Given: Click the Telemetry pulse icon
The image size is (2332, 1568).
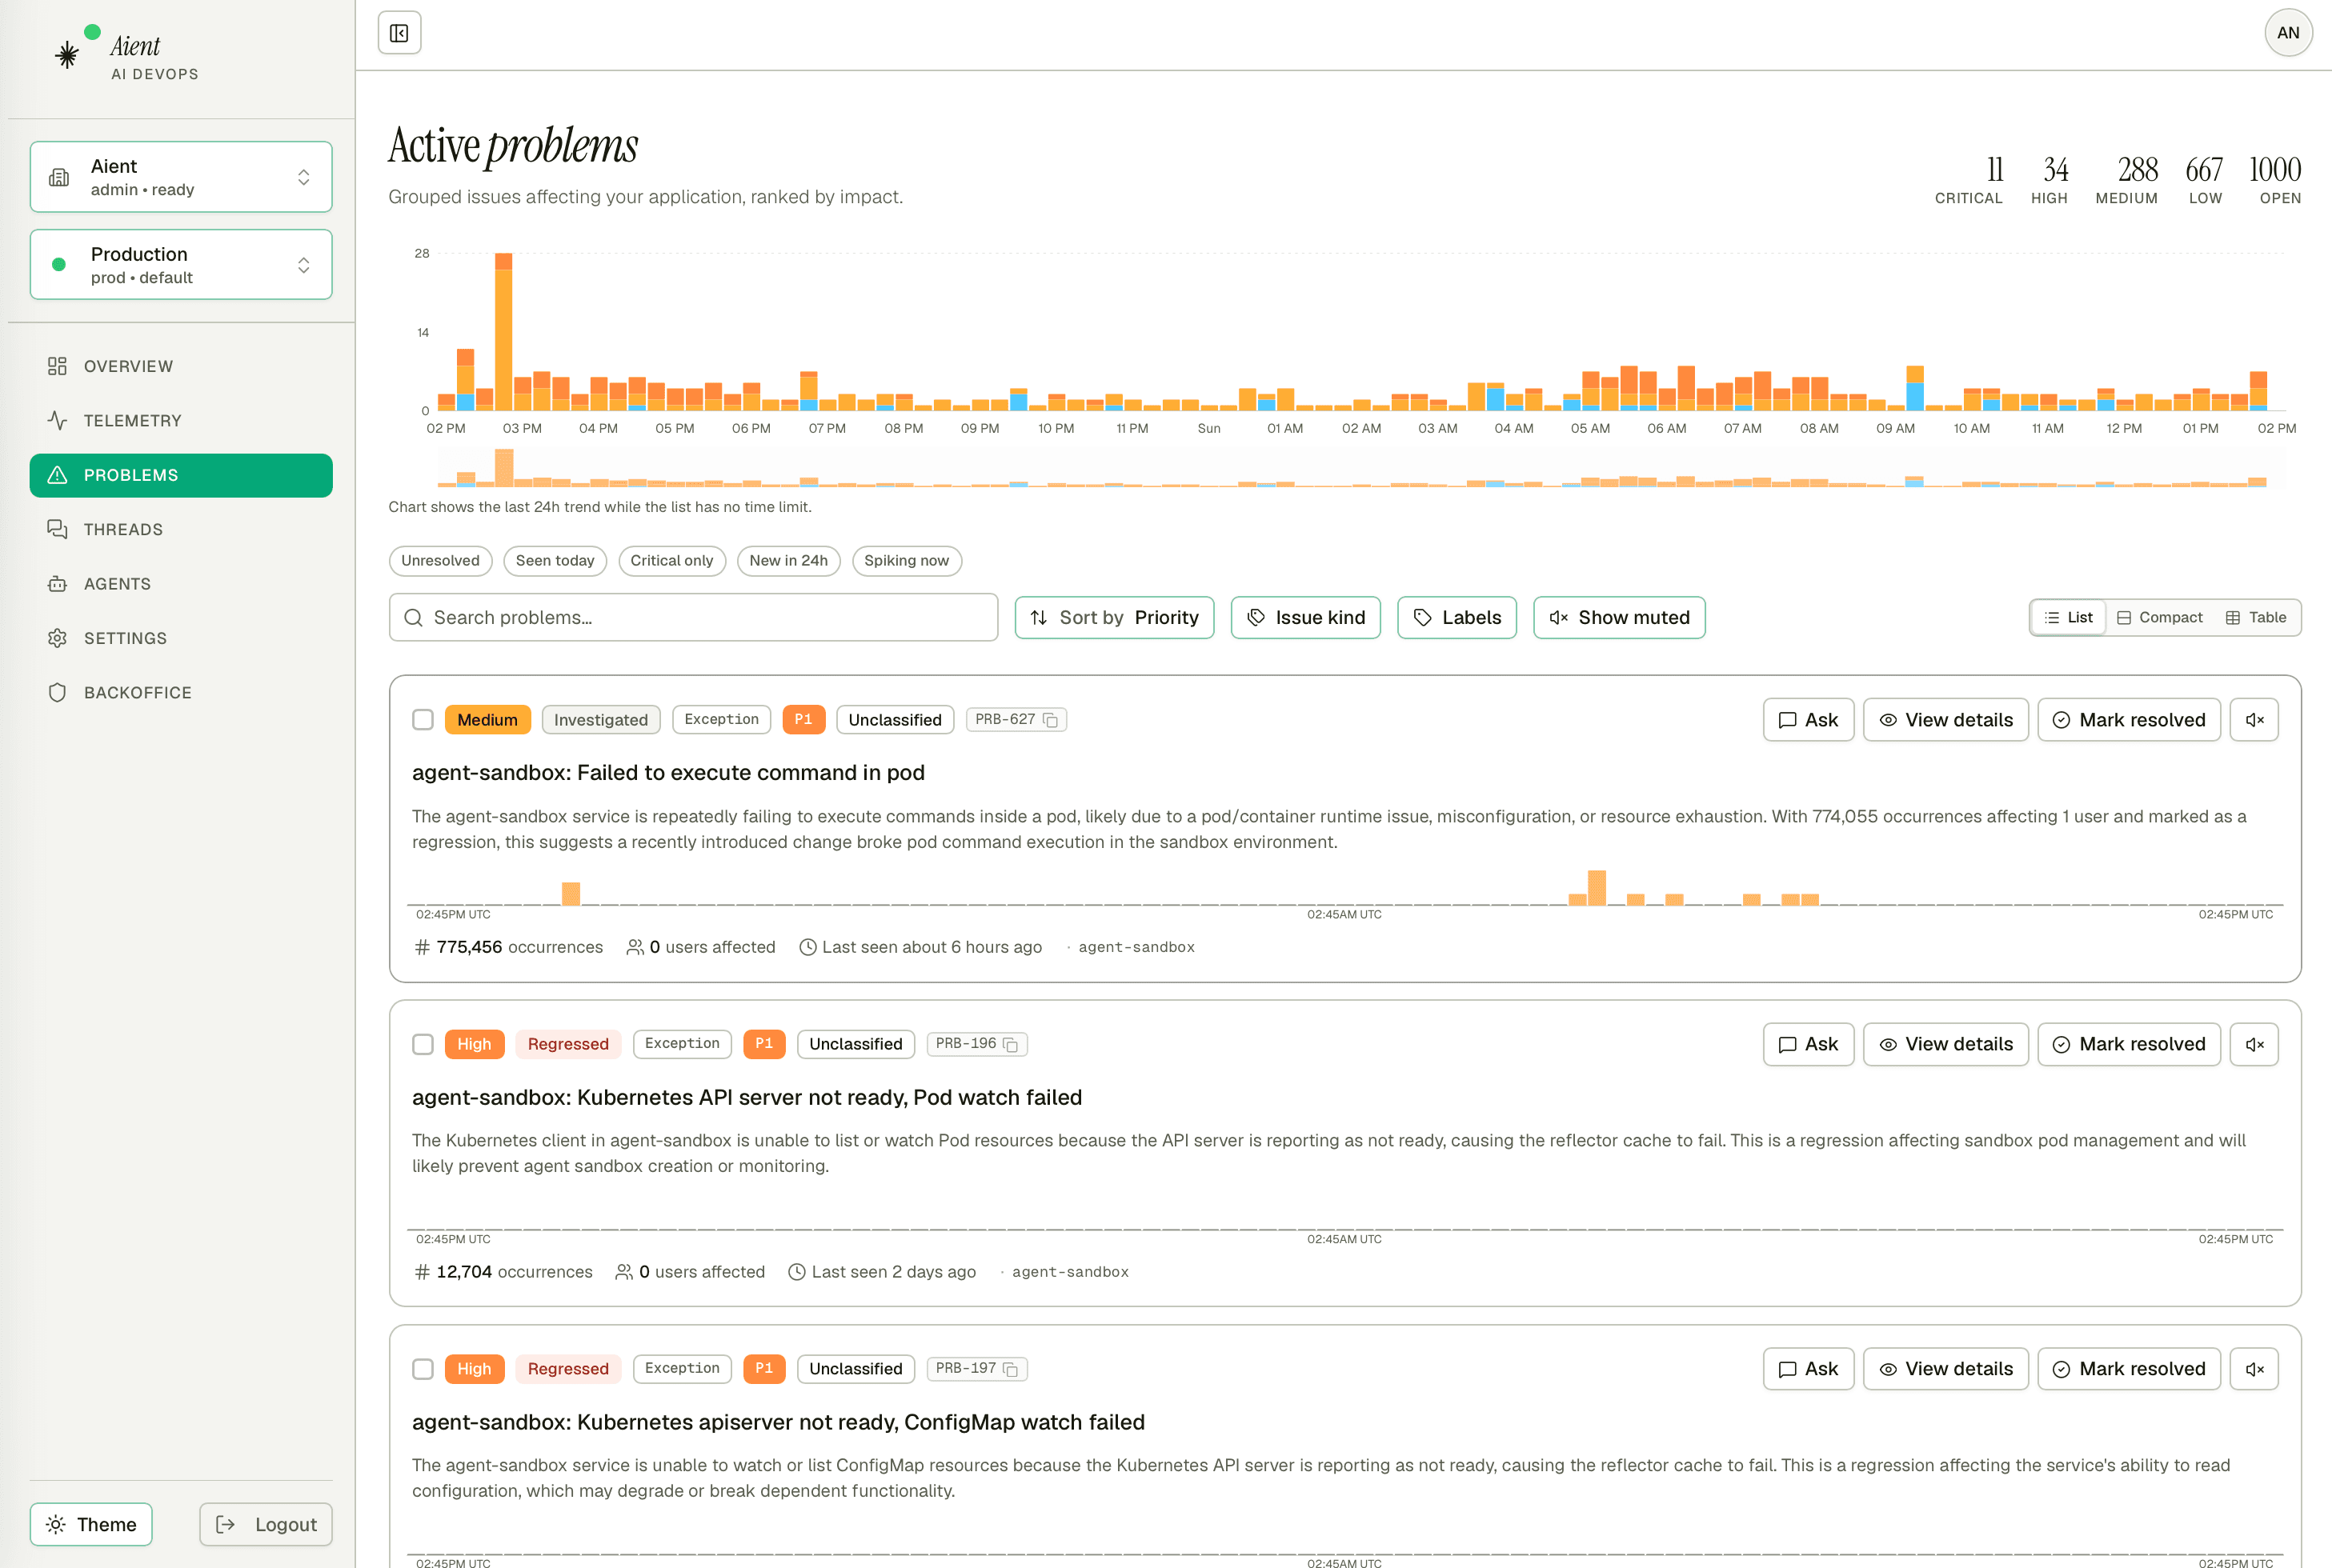Looking at the screenshot, I should 57,421.
